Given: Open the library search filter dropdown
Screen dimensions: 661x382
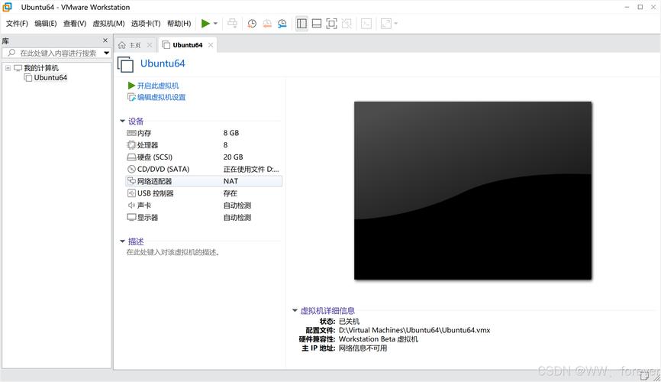Looking at the screenshot, I should (x=107, y=53).
